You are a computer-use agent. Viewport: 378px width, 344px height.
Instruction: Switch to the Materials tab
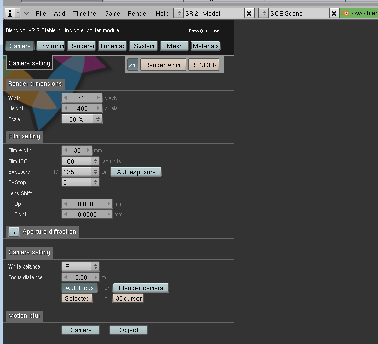tap(205, 46)
